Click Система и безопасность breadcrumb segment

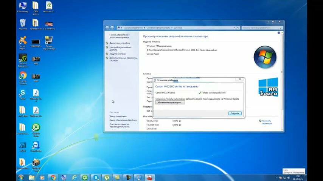tap(158, 28)
